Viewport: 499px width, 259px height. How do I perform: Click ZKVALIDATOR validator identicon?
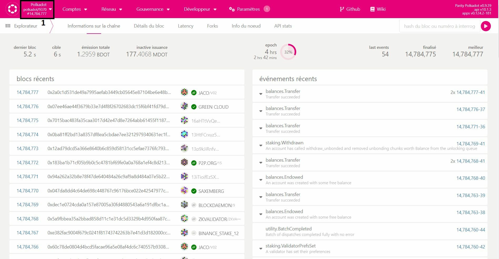point(184,219)
